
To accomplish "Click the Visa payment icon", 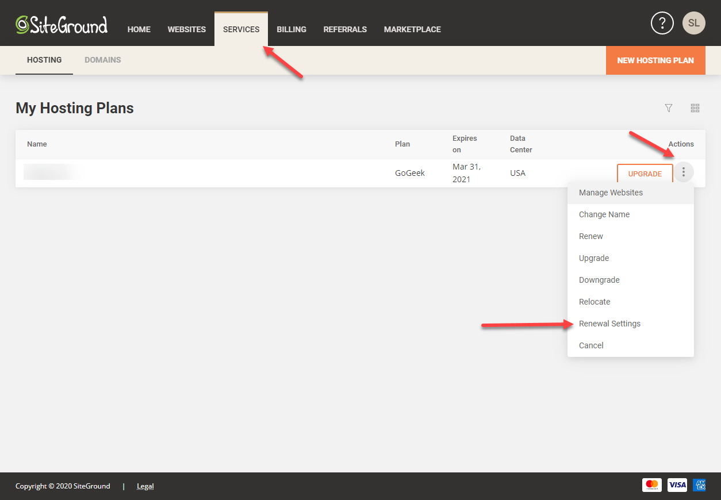I will 677,485.
